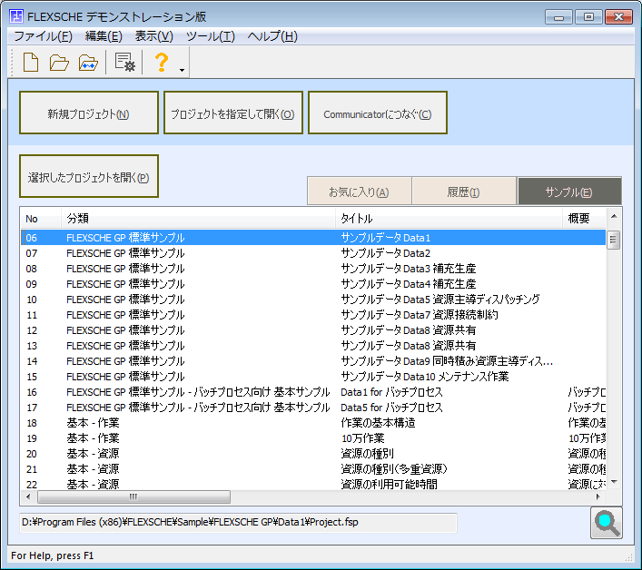The height and width of the screenshot is (570, 642).
Task: Click the new document toolbar icon
Action: click(x=31, y=63)
